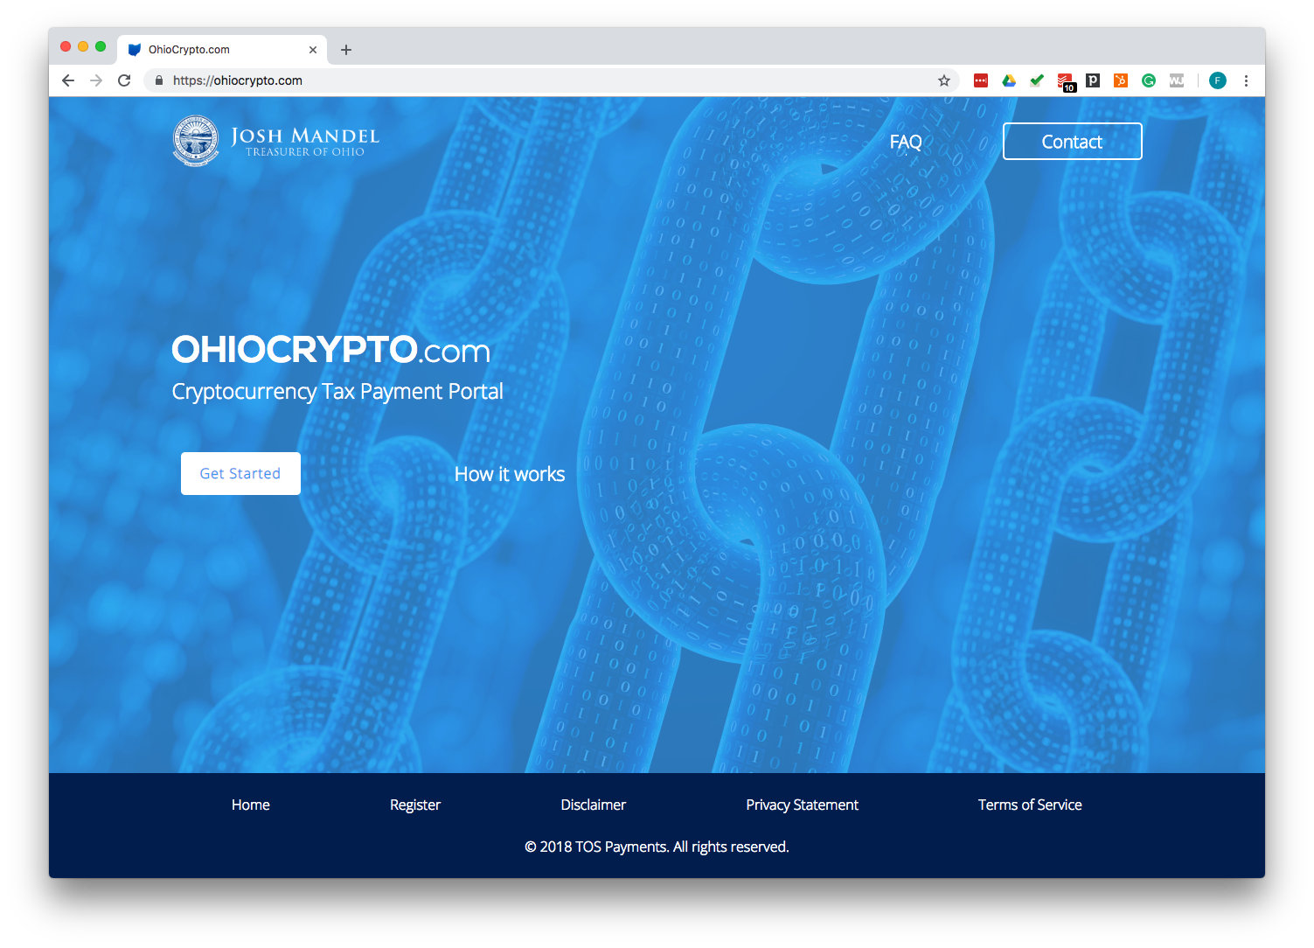Click the Contact button

(x=1072, y=142)
